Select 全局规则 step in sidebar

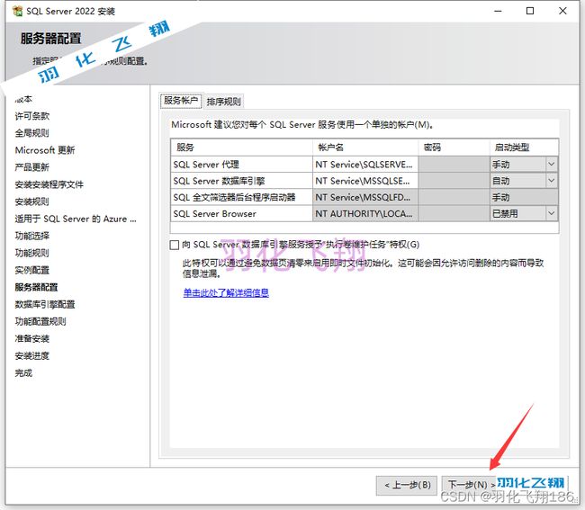pyautogui.click(x=32, y=133)
